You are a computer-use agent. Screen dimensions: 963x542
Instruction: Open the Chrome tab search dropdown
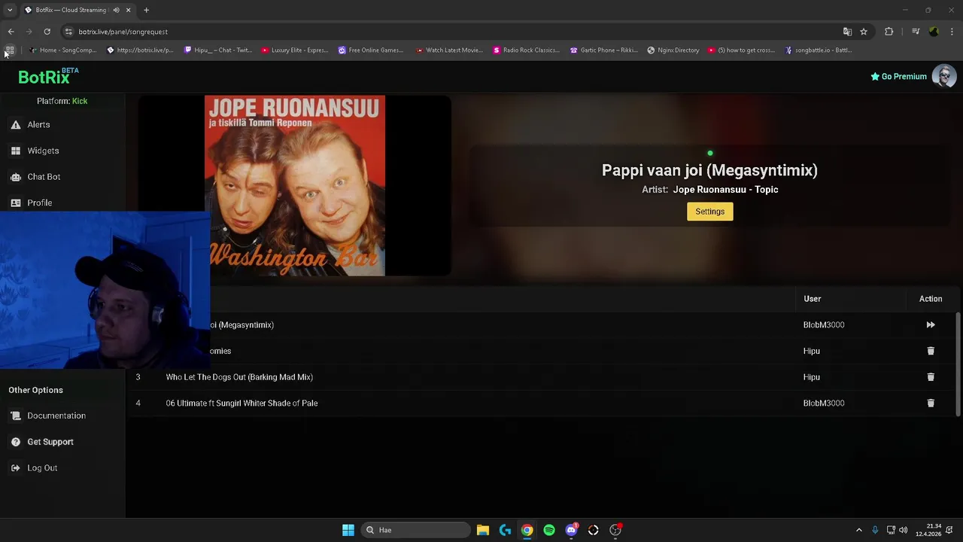(x=10, y=10)
